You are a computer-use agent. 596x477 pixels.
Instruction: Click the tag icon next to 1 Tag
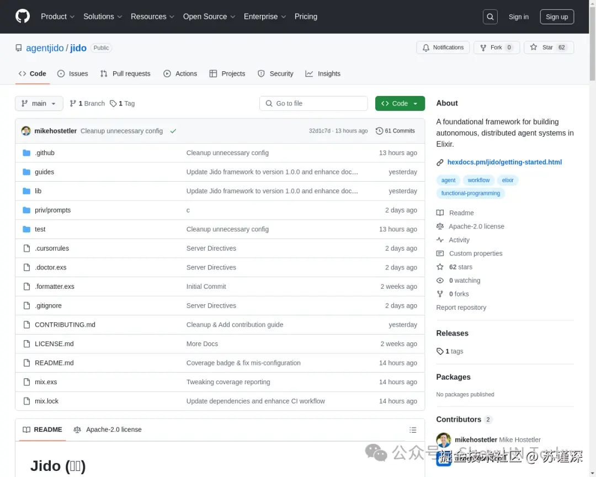113,103
